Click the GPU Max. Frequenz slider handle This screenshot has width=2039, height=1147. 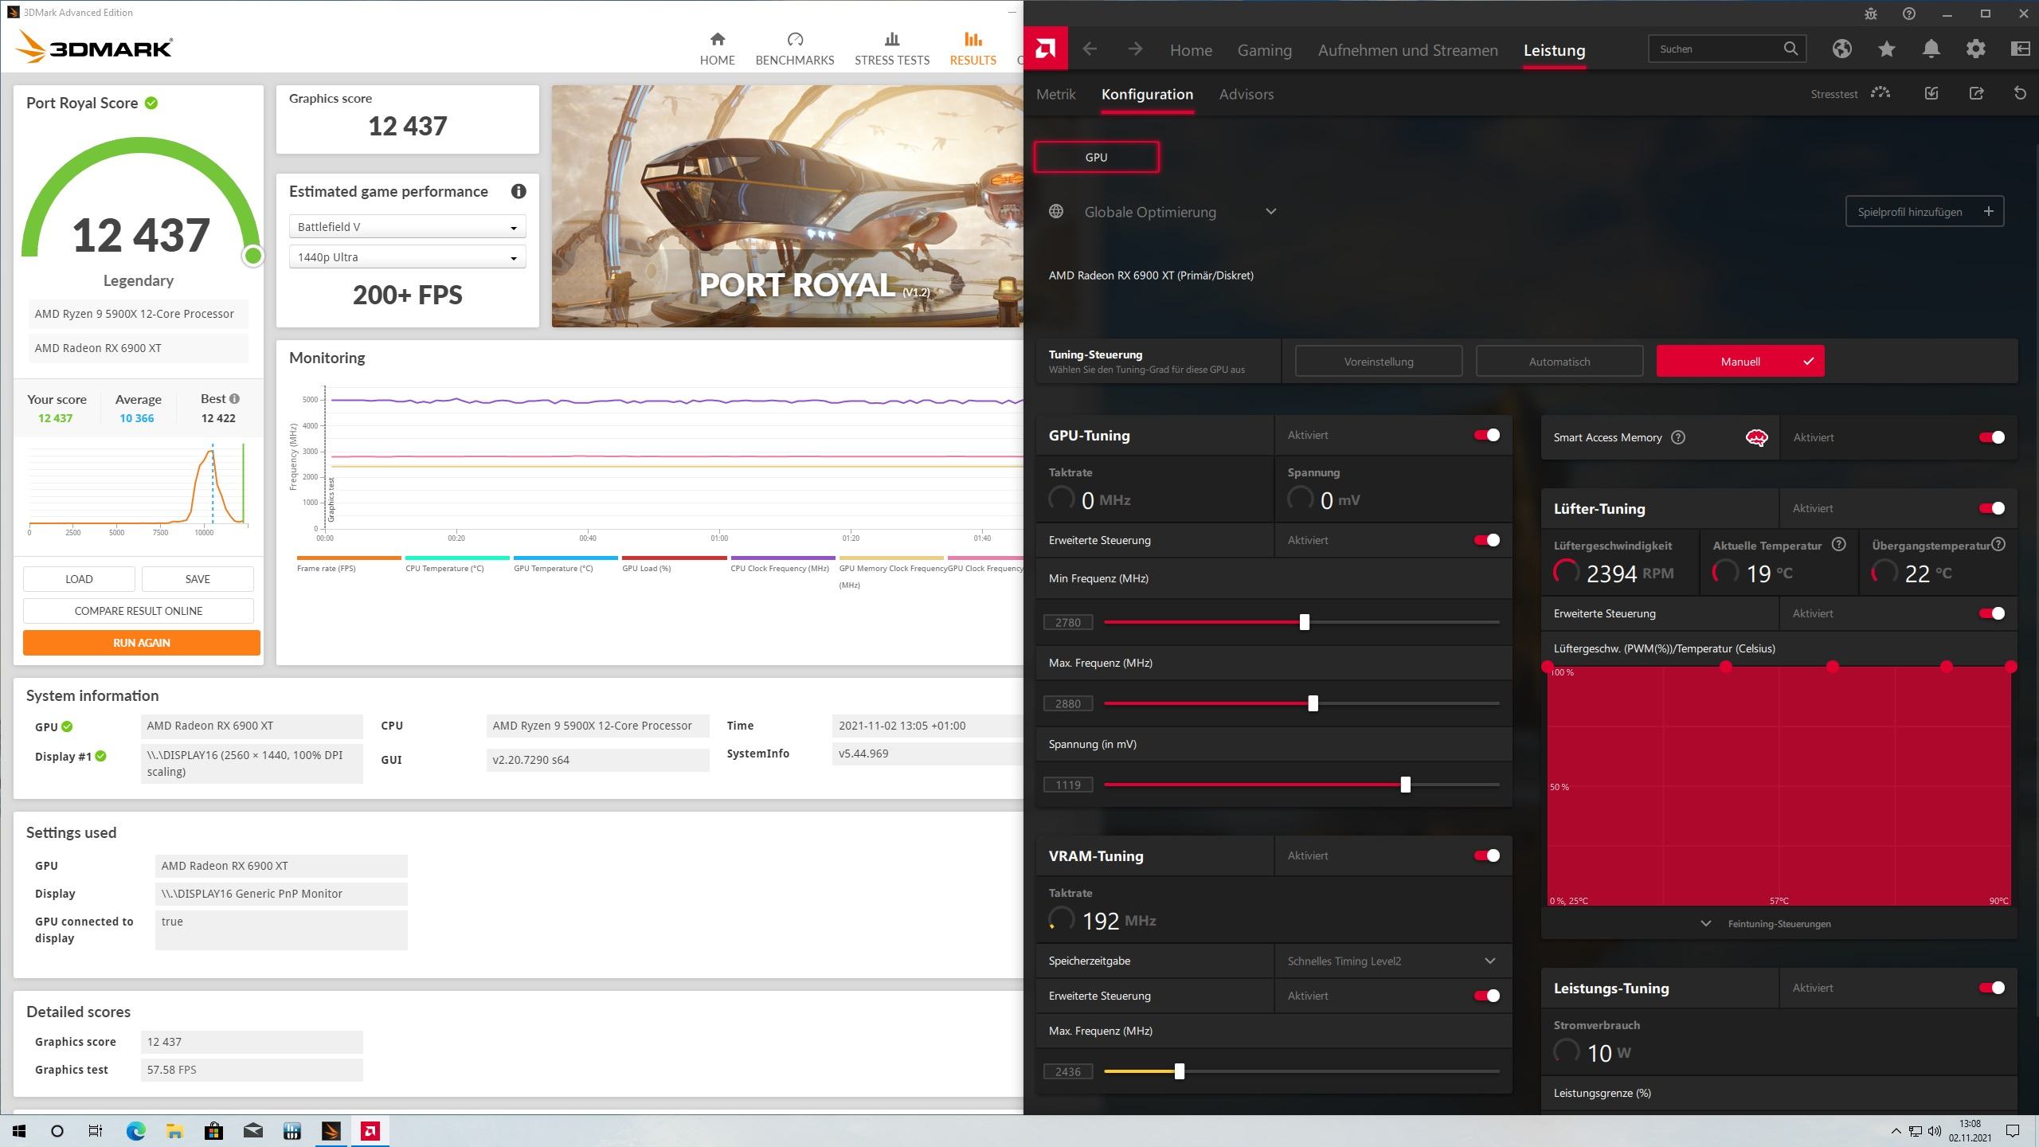[1313, 703]
